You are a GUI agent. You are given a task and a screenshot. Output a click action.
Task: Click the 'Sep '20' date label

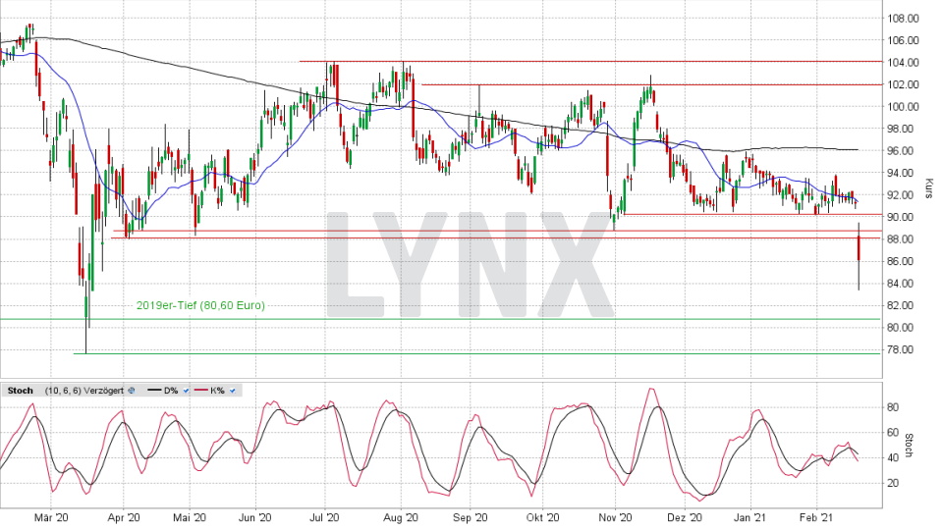[471, 517]
